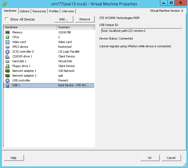Click the USB controller icon
Viewport: 188px width, 168px height.
pos(7,80)
